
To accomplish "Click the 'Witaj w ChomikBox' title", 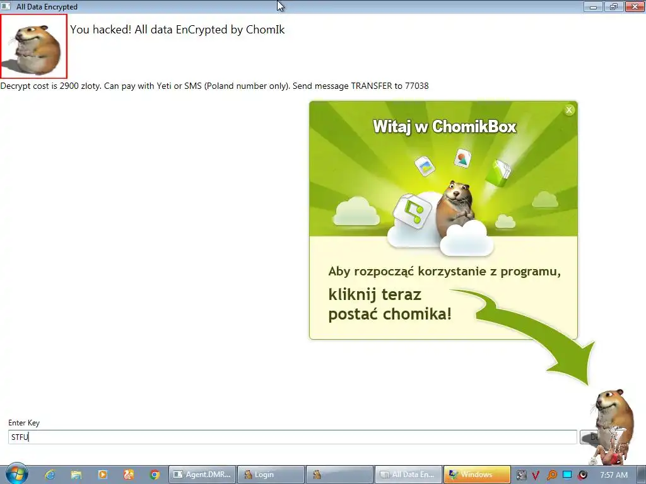I will (444, 126).
